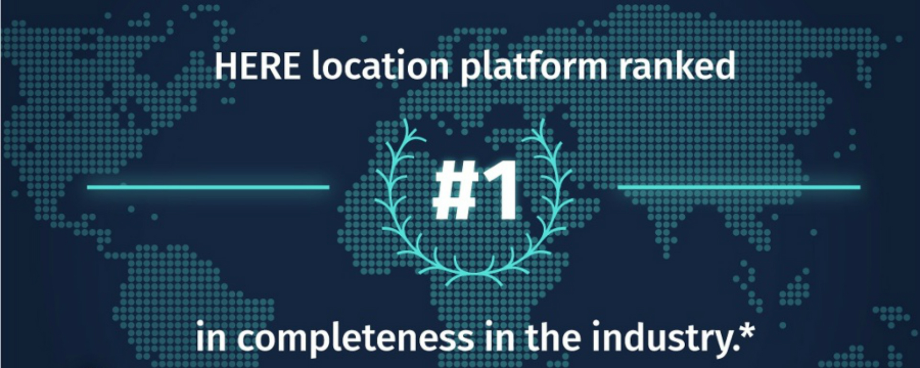Click the word HERE in headline
Image resolution: width=920 pixels, height=368 pixels.
(257, 66)
